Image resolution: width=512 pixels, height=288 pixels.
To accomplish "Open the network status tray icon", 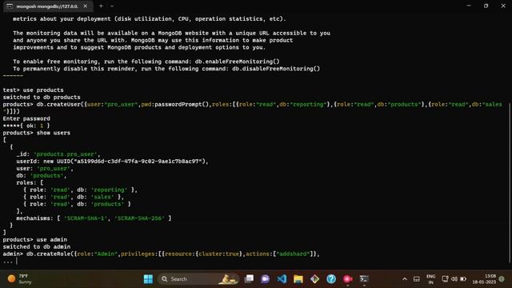I will tap(445, 279).
